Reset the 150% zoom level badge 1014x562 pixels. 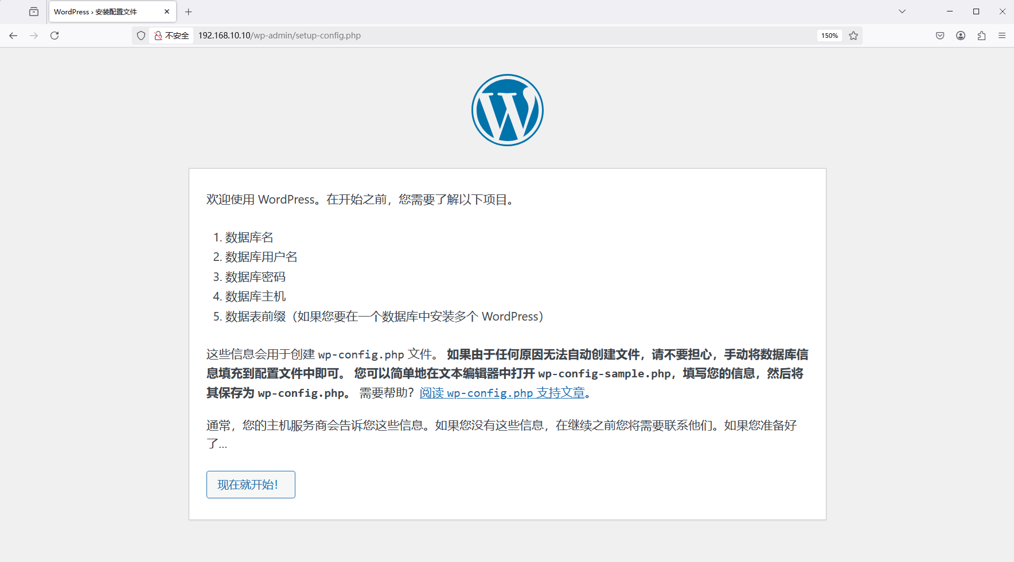829,36
